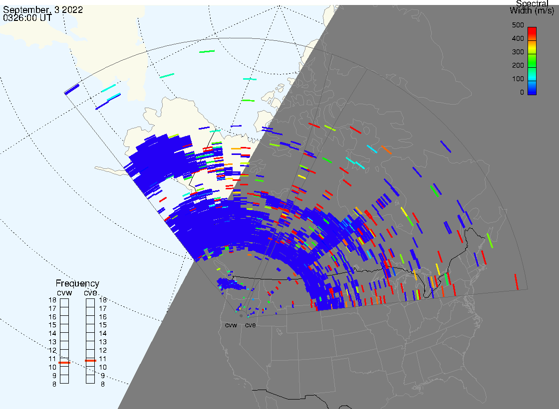The width and height of the screenshot is (559, 409).
Task: Click the spectral width color bar
Action: pyautogui.click(x=532, y=61)
